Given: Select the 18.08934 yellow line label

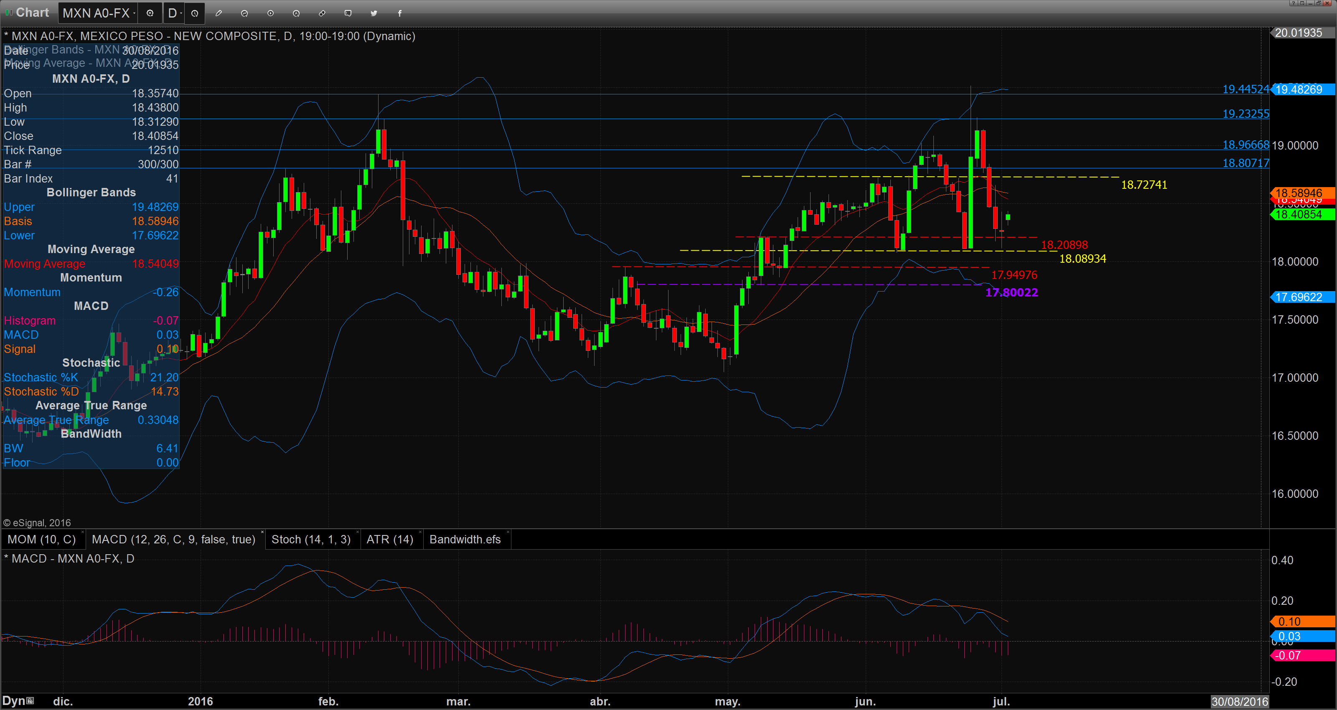Looking at the screenshot, I should 1083,259.
